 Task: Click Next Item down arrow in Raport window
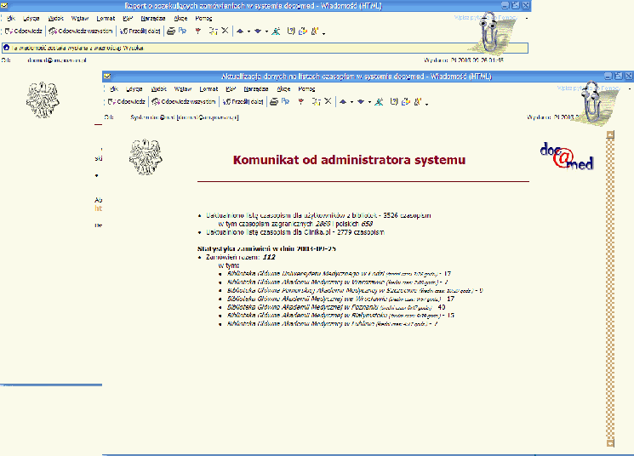pos(258,31)
